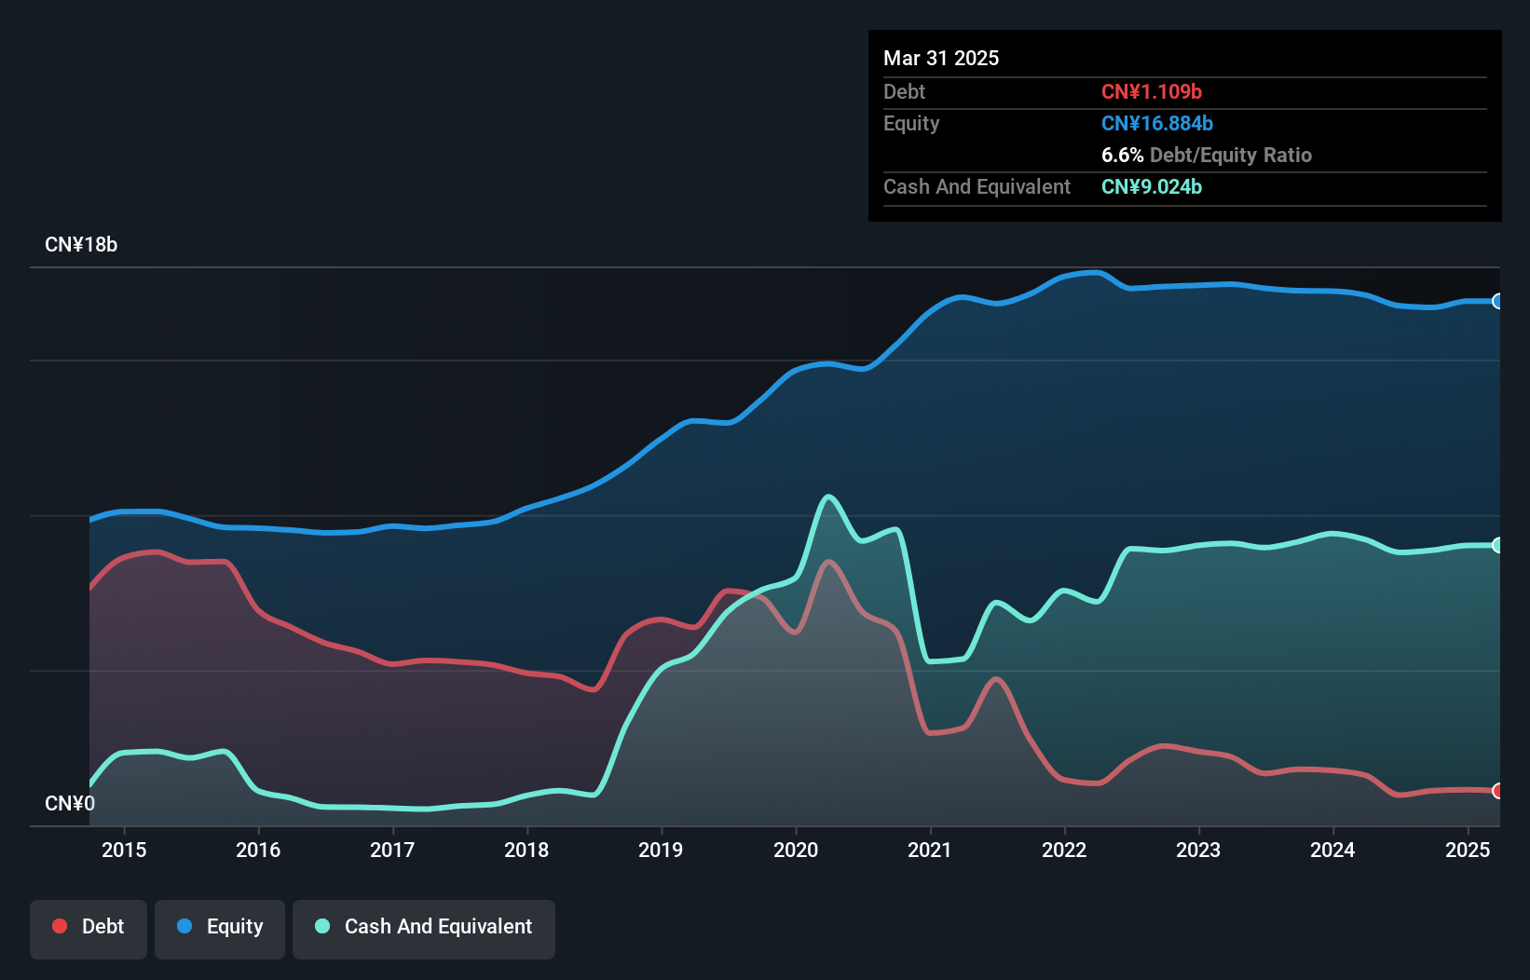Click the 2016 x-axis label
The image size is (1530, 980).
pyautogui.click(x=258, y=850)
